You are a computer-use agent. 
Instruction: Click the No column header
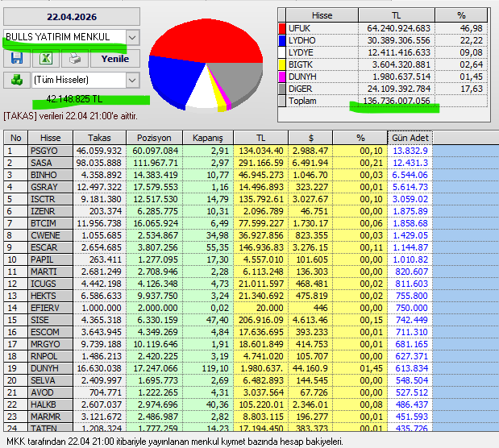(x=15, y=138)
